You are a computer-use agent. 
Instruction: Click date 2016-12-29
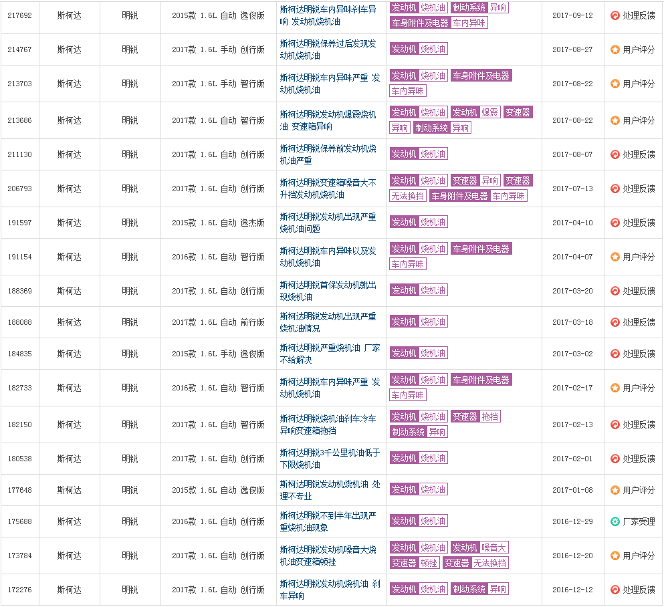coord(572,521)
